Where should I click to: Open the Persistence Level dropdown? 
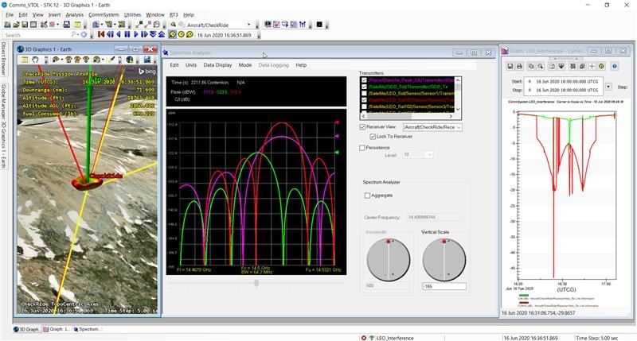point(428,155)
